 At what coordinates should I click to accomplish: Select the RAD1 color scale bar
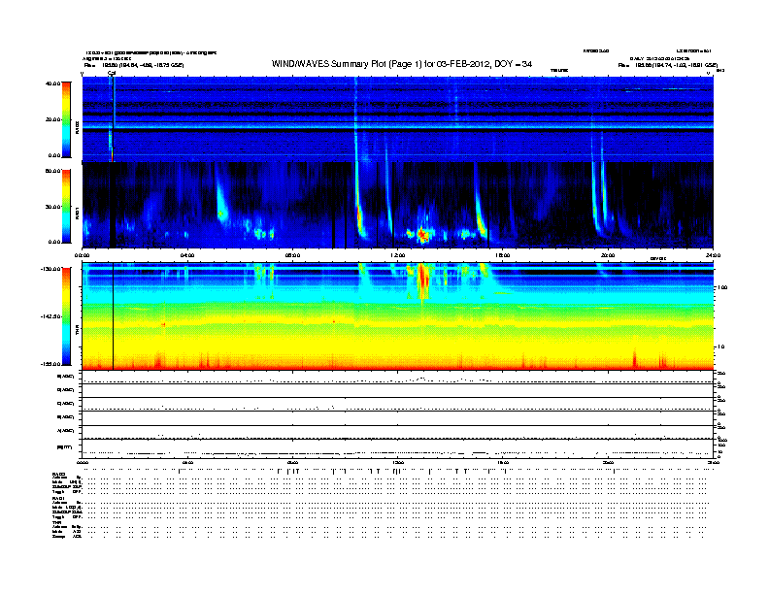tap(66, 206)
